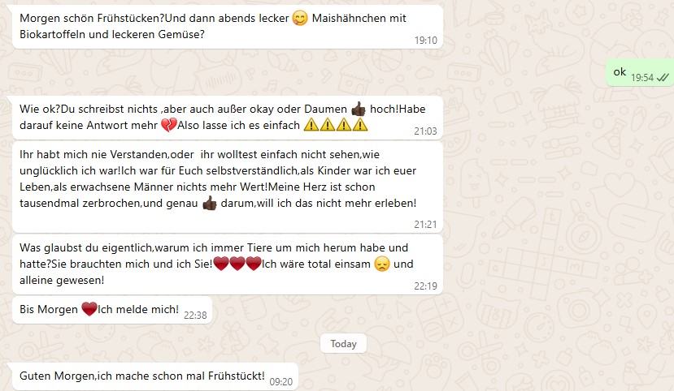The width and height of the screenshot is (674, 391).
Task: Click the last yellow warning sign emoji
Action: (360, 125)
